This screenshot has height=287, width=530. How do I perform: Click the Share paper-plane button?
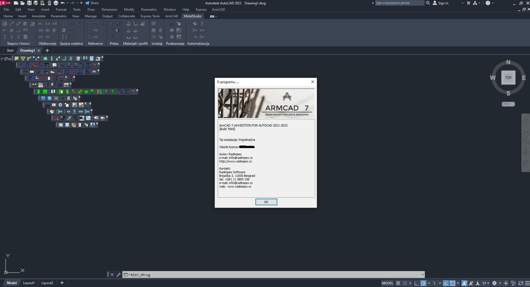pyautogui.click(x=92, y=3)
